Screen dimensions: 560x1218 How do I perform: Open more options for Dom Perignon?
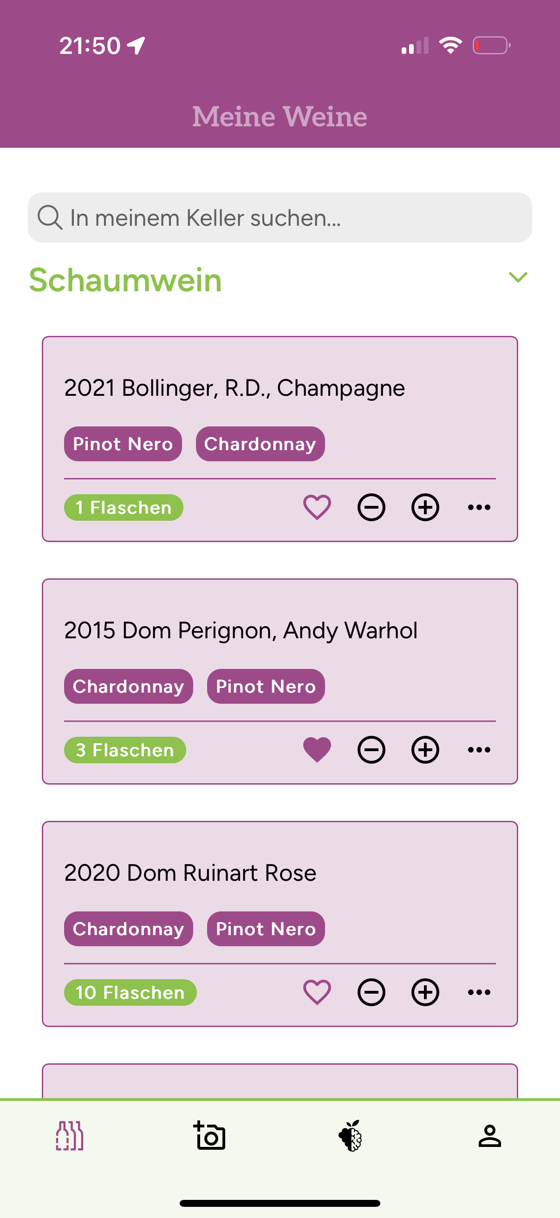pyautogui.click(x=479, y=750)
